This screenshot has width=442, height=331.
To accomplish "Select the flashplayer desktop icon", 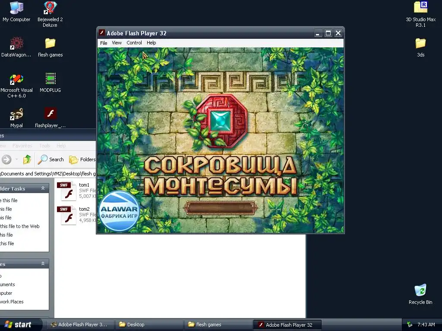I will click(50, 118).
